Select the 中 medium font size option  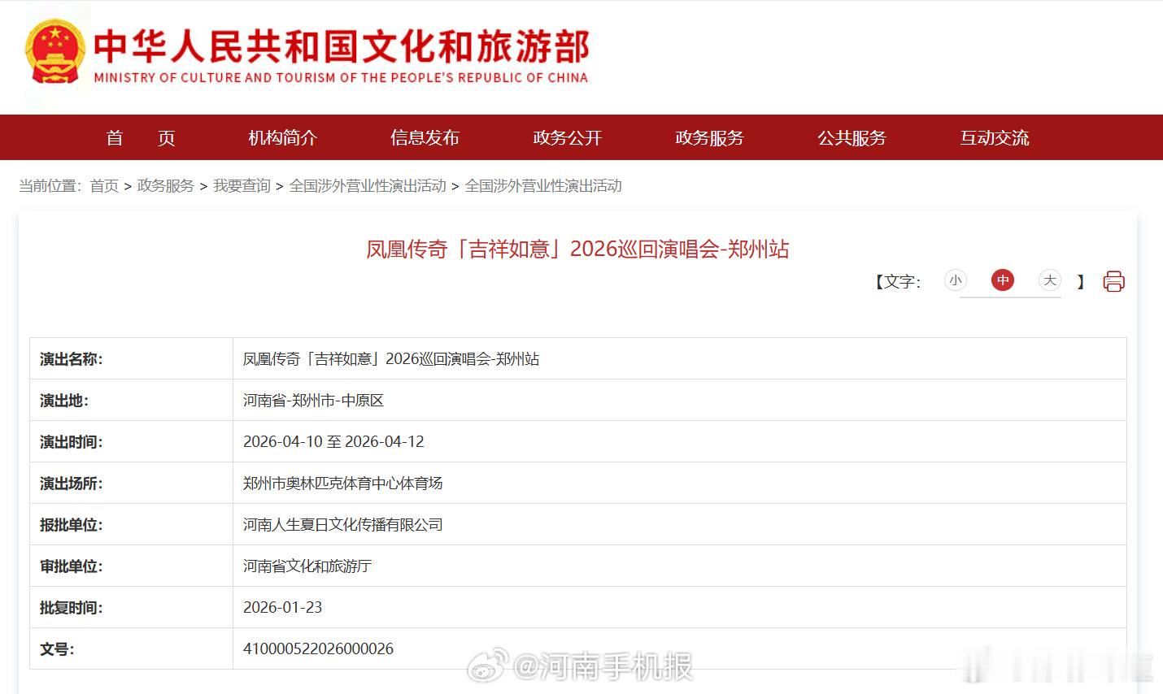[1003, 280]
